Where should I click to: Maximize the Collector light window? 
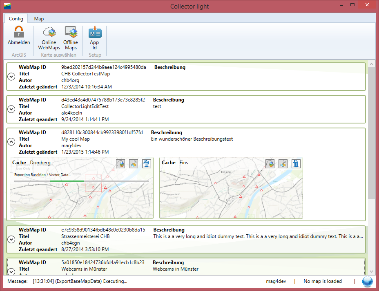[x=352, y=5]
